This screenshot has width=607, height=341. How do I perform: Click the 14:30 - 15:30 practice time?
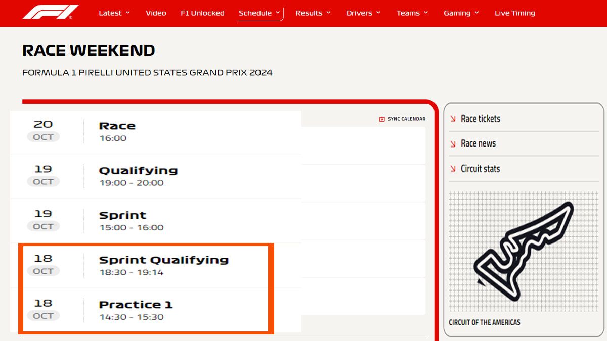(132, 317)
